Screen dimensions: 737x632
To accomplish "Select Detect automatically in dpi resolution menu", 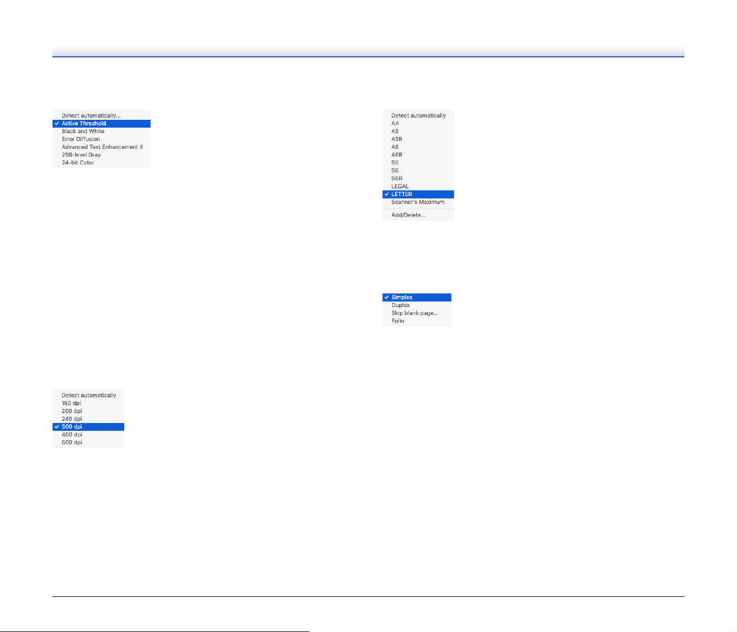I will (x=89, y=396).
